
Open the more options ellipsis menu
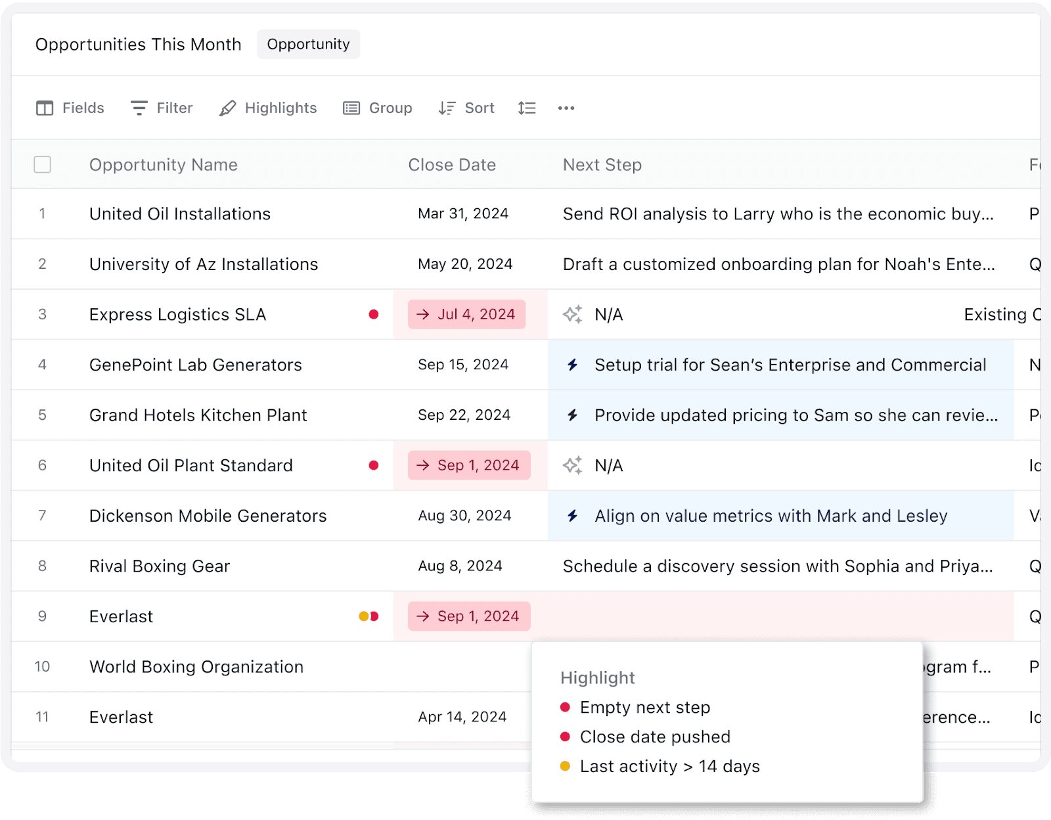click(566, 108)
